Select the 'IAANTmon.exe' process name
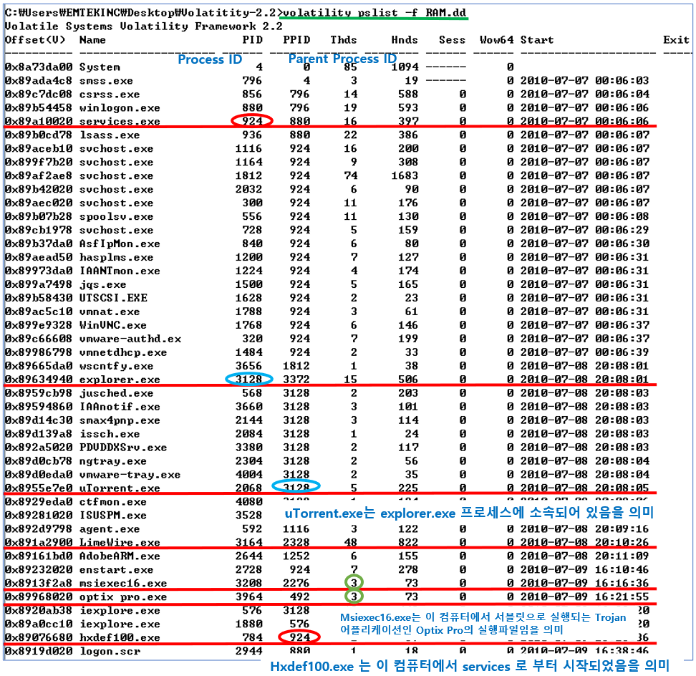 (120, 271)
